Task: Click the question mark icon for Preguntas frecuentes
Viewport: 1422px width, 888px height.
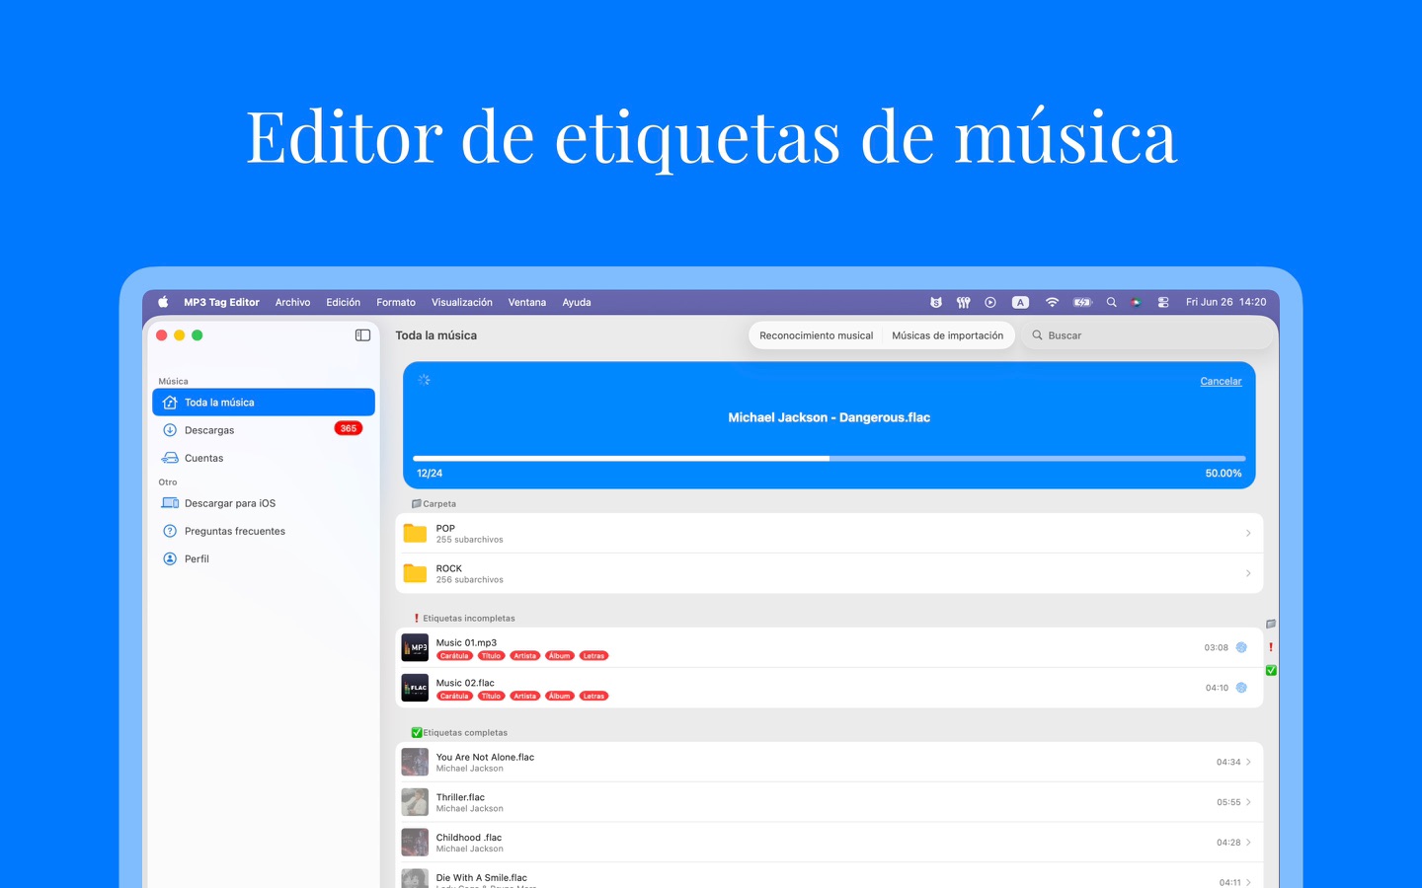Action: coord(170,531)
